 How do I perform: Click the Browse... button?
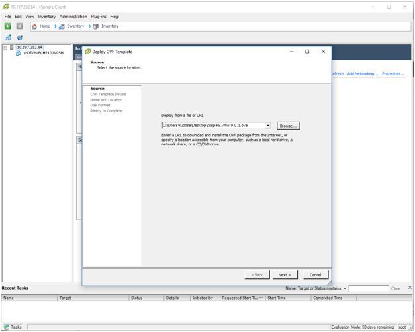click(x=288, y=126)
